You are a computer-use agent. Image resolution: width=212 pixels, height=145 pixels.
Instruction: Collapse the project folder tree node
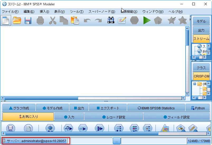[x=195, y=84]
